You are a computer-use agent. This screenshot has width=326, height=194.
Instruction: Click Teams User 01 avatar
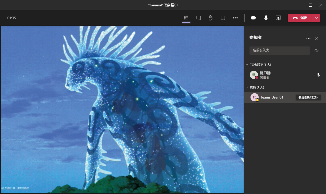[255, 97]
